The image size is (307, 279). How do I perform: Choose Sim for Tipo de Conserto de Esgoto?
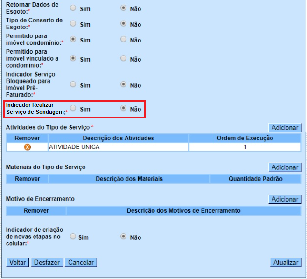[73, 23]
